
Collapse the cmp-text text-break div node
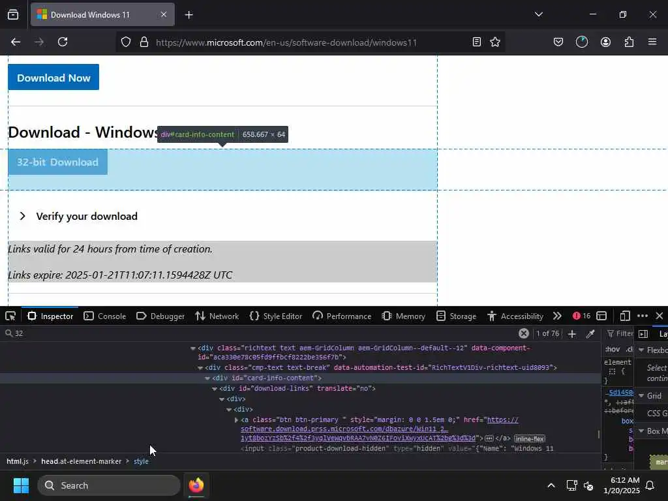tap(200, 368)
